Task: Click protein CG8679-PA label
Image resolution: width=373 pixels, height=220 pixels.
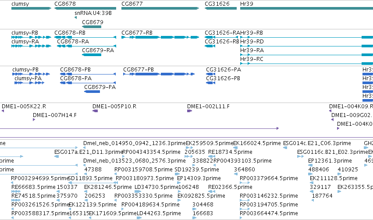Action: (x=100, y=87)
